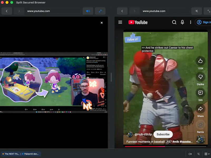Open the #mlb hashtag in the title
The height and width of the screenshot is (158, 211).
[x=175, y=142]
